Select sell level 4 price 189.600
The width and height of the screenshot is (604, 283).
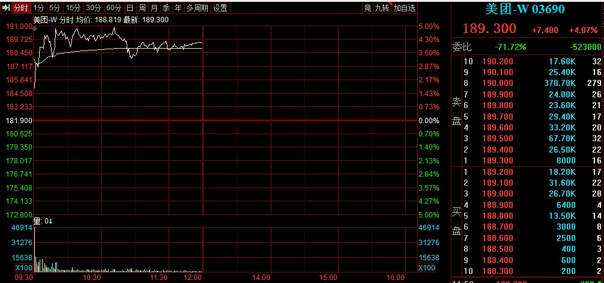498,127
